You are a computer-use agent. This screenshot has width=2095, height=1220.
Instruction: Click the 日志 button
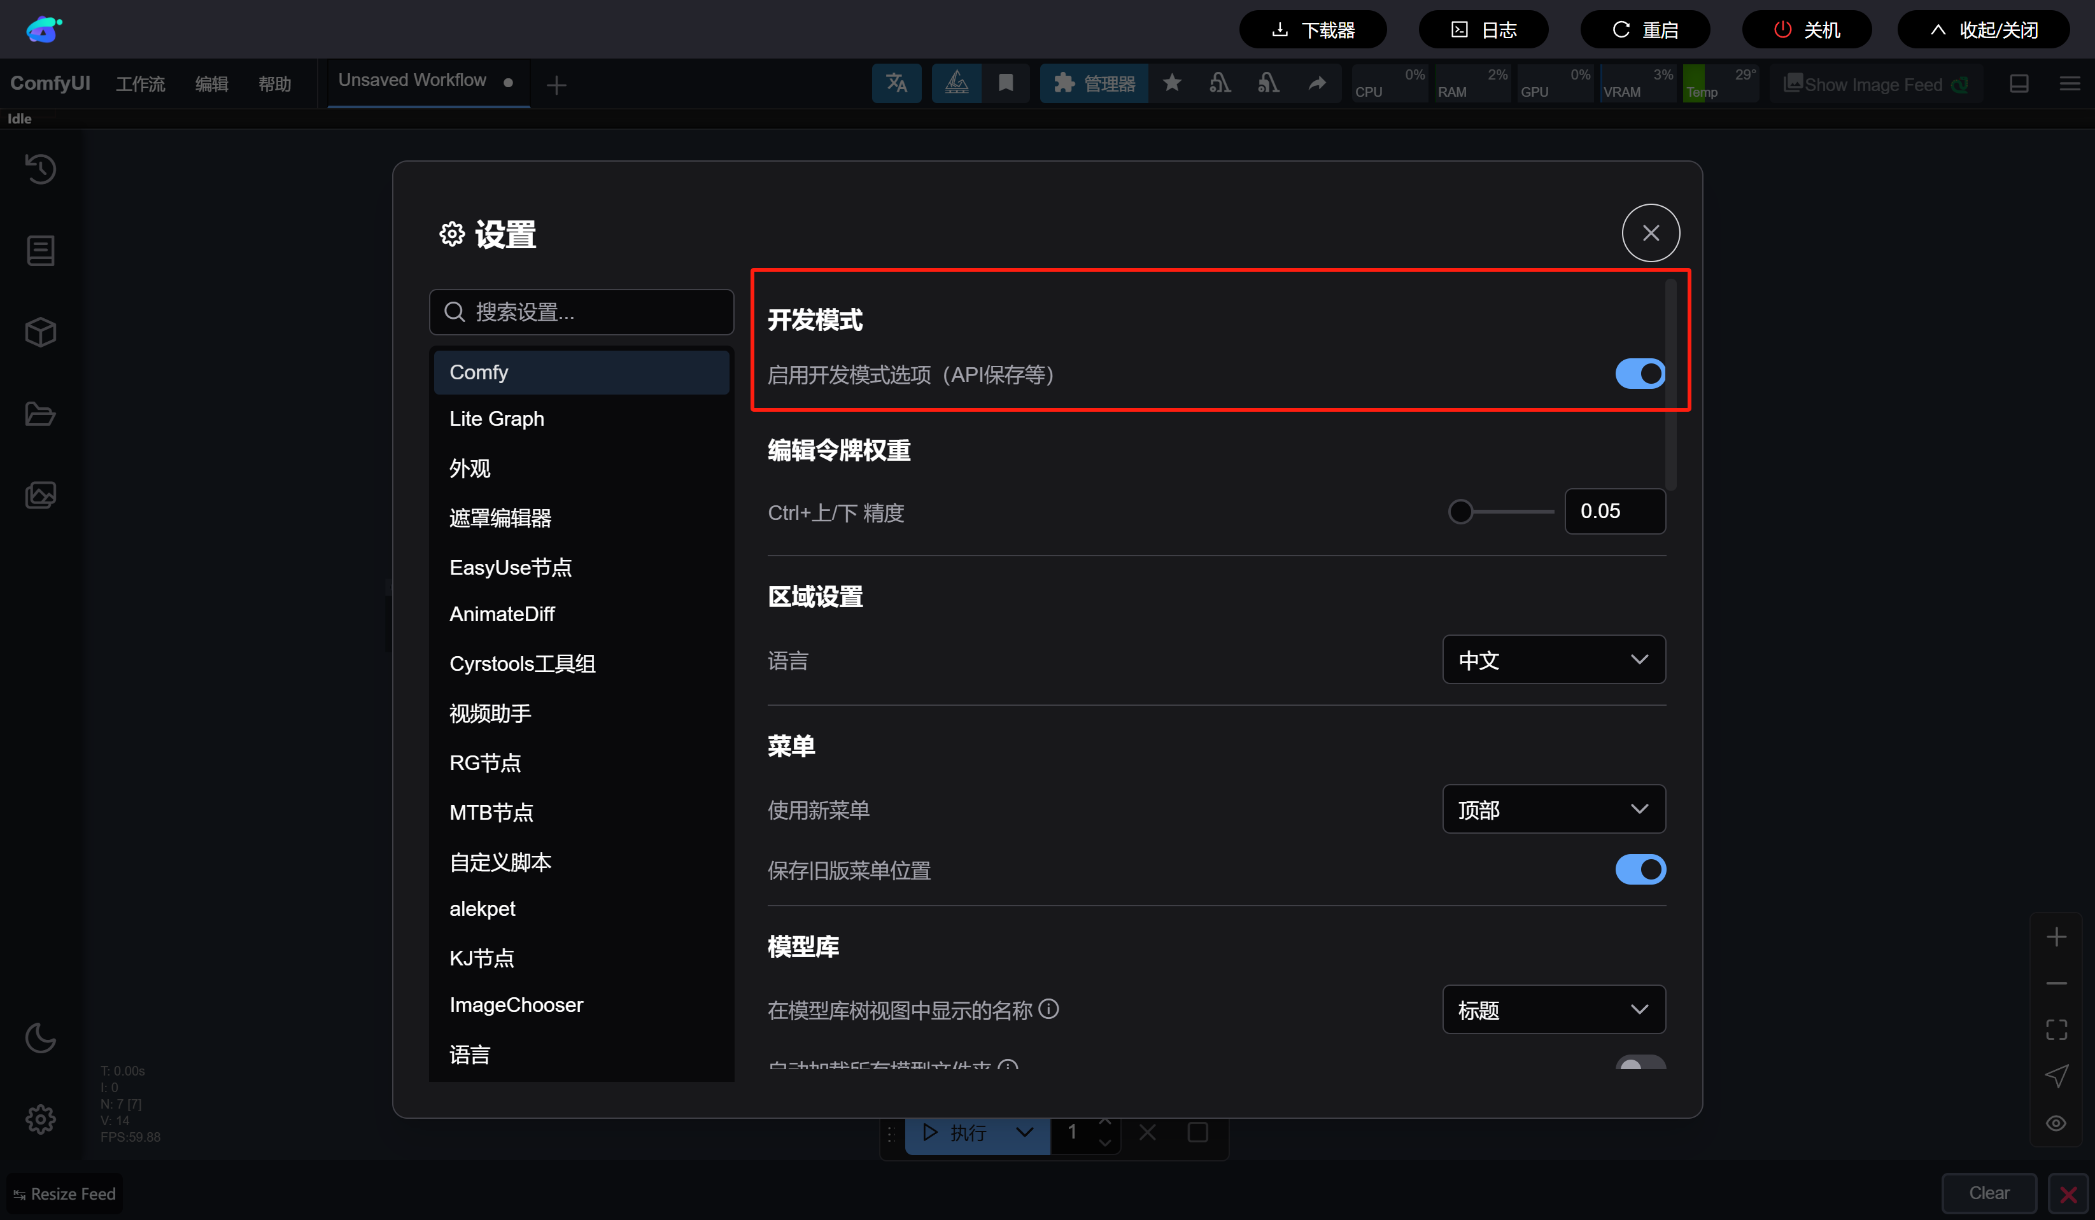(1483, 30)
